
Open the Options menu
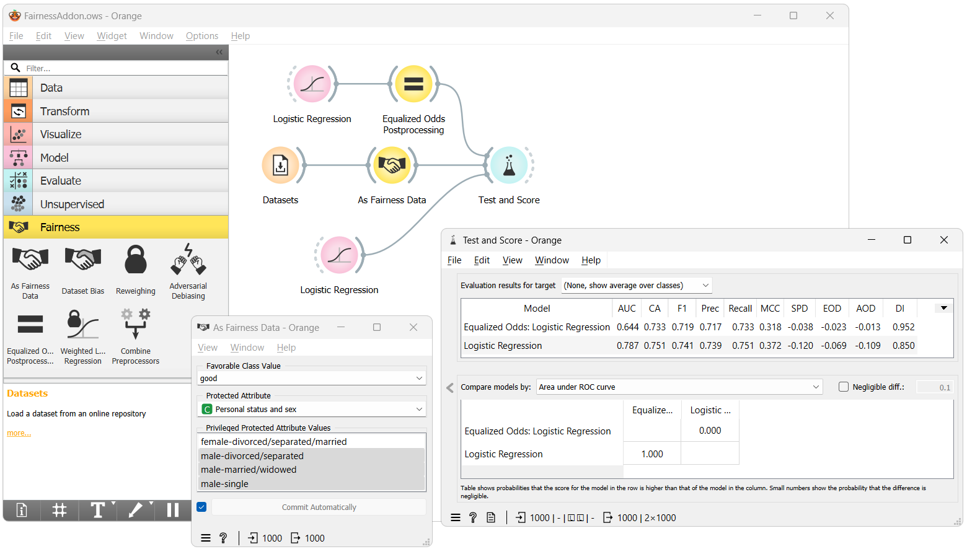click(x=202, y=36)
